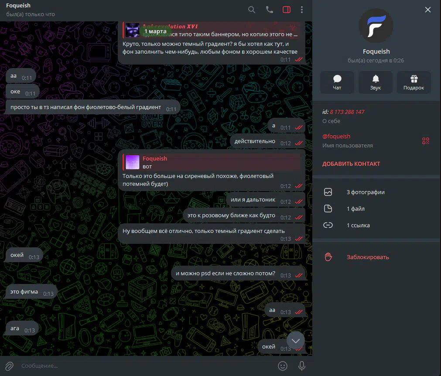The height and width of the screenshot is (376, 441).
Task: Click the microphone voice message icon
Action: (x=301, y=366)
